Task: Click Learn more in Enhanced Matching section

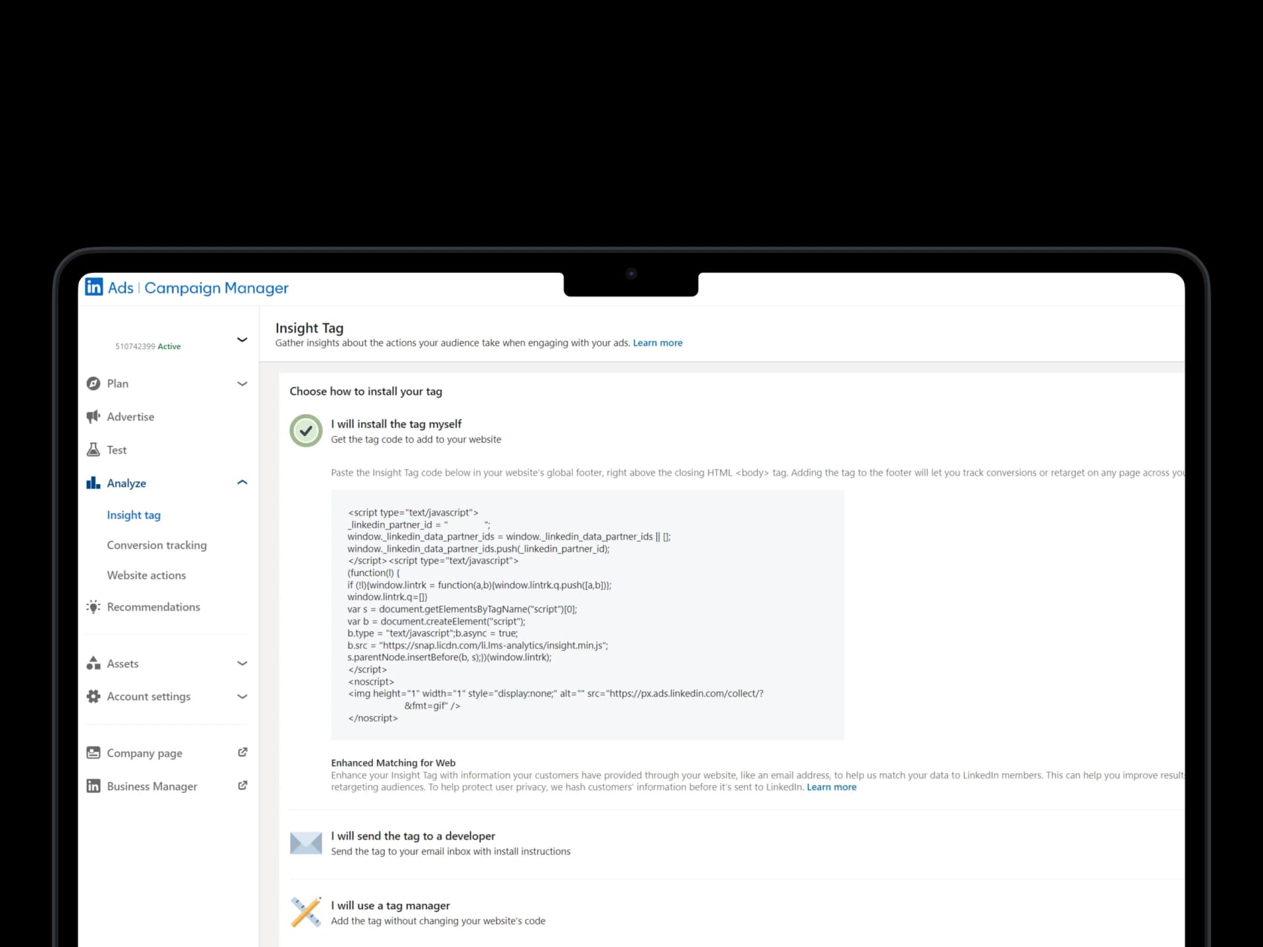Action: coord(831,787)
